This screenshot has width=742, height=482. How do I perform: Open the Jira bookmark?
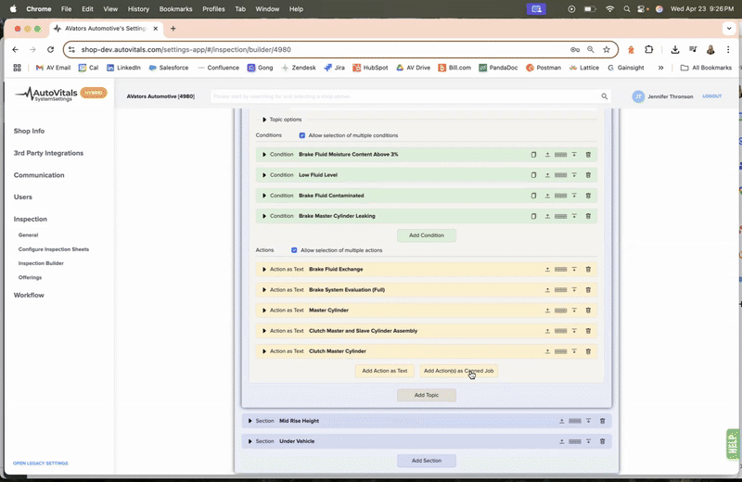pos(334,68)
